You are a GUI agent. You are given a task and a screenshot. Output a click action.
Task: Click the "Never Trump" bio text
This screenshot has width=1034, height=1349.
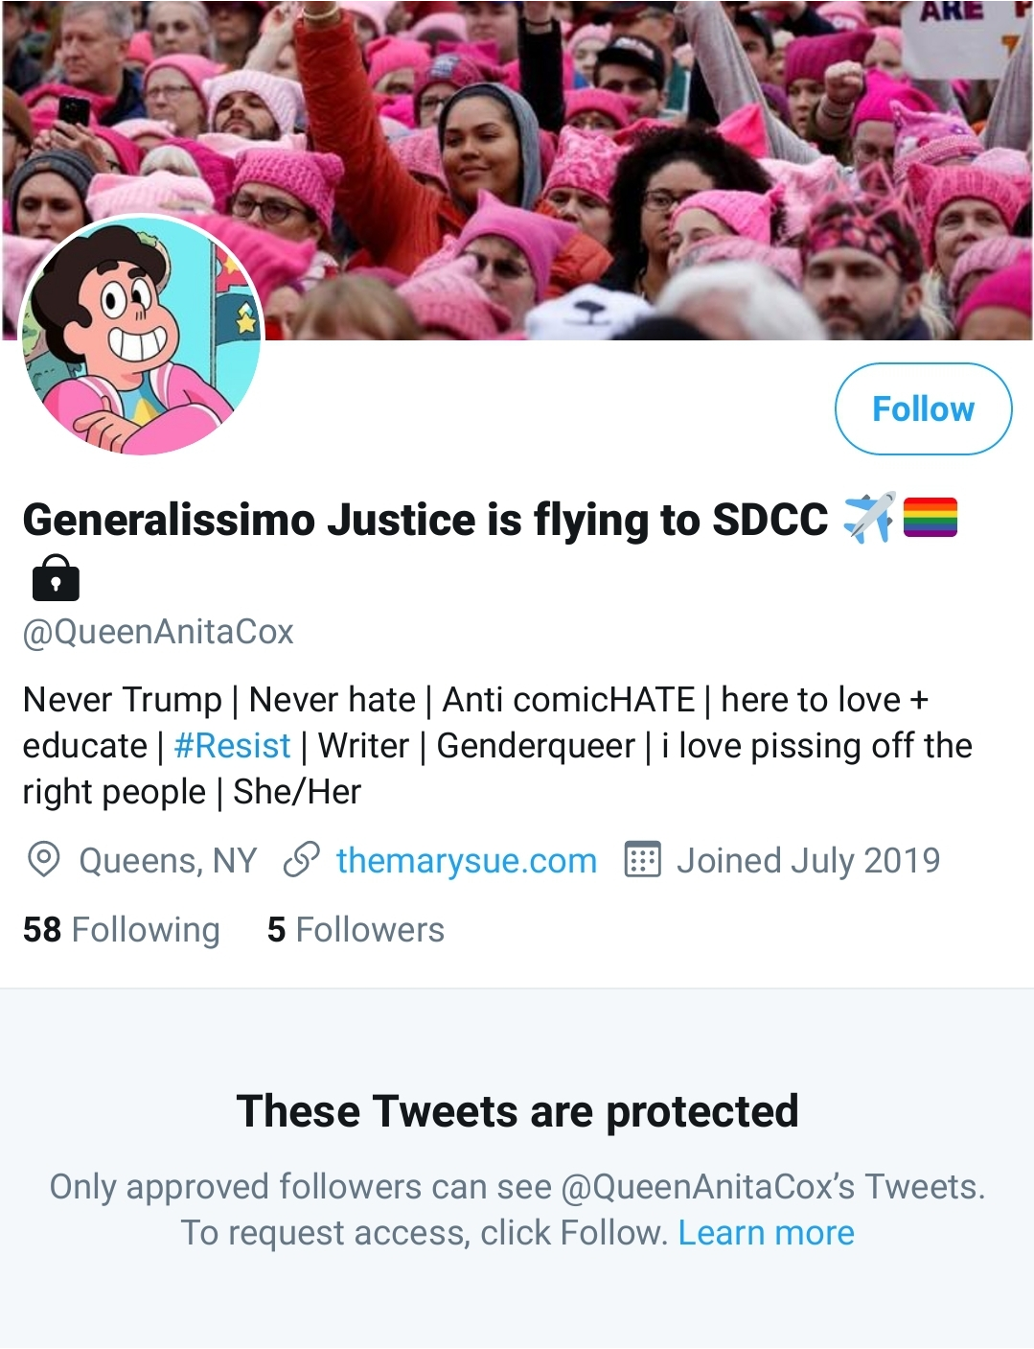pyautogui.click(x=122, y=700)
